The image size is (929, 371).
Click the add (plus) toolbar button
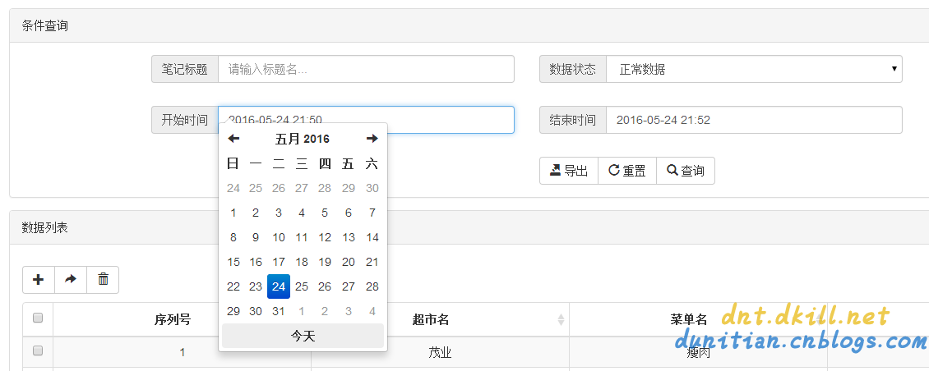pyautogui.click(x=39, y=280)
